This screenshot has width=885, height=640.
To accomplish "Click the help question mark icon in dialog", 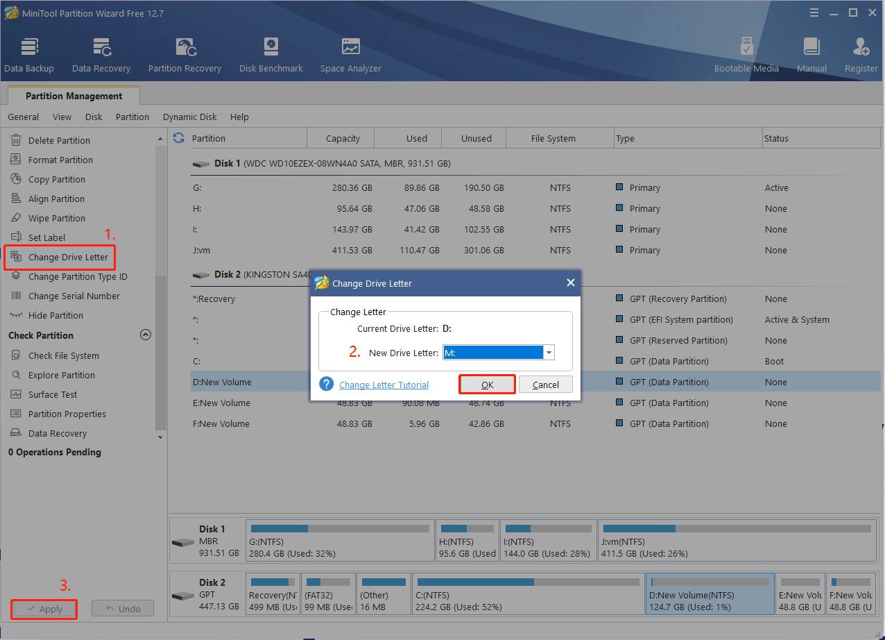I will pyautogui.click(x=327, y=384).
